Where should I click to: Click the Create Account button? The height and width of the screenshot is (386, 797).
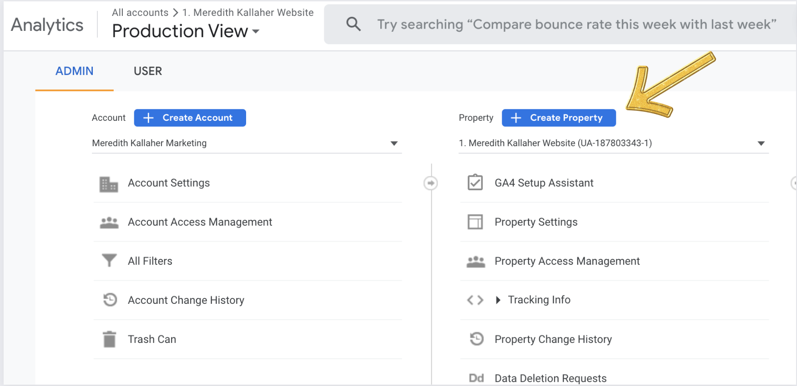[x=190, y=118]
